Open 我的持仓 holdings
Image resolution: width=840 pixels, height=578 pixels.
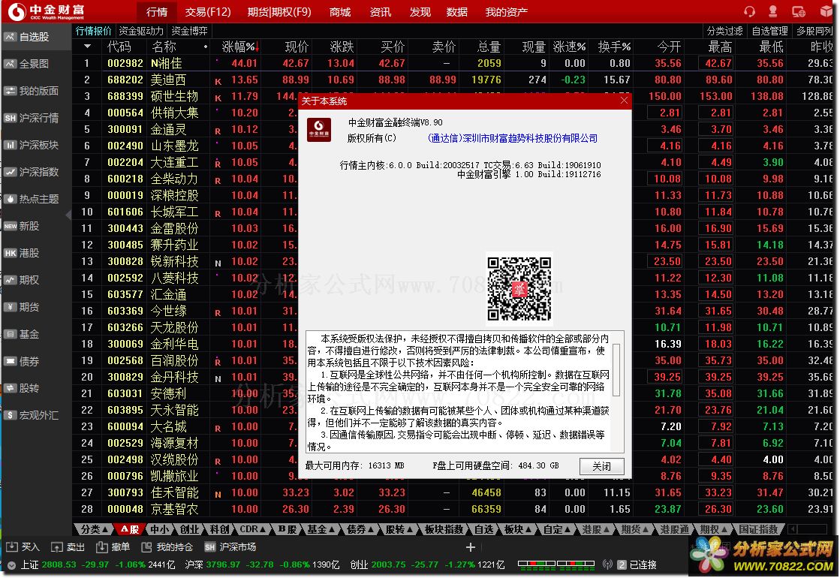(167, 547)
